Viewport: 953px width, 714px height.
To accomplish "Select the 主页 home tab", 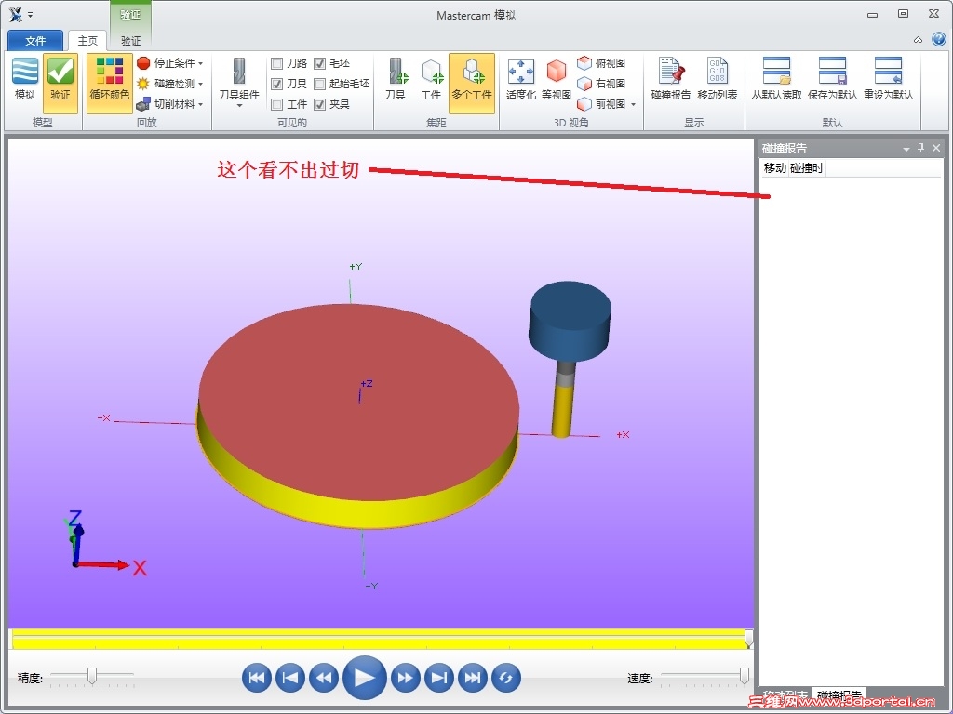I will pos(87,41).
